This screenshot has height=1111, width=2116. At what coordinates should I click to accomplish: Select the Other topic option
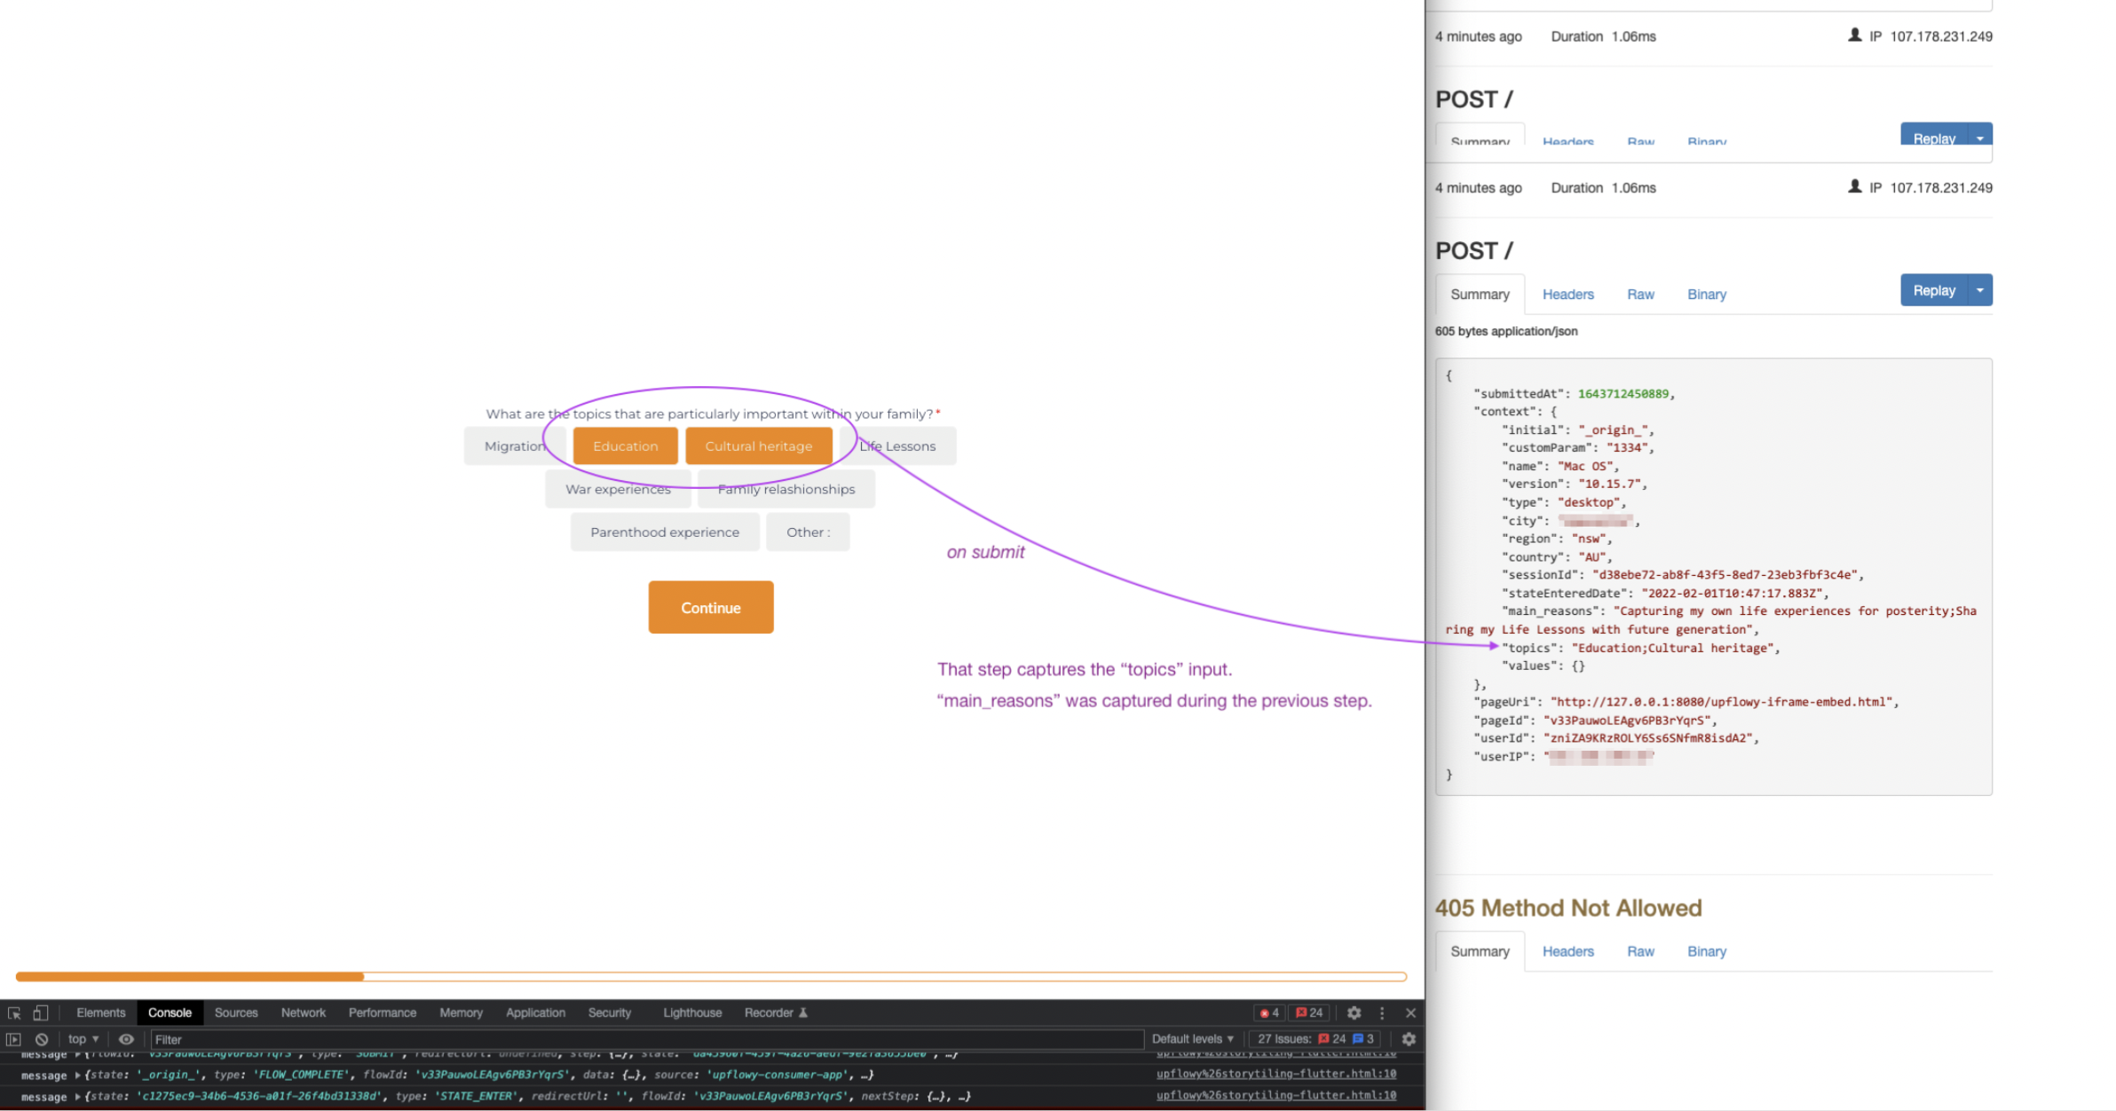click(808, 532)
